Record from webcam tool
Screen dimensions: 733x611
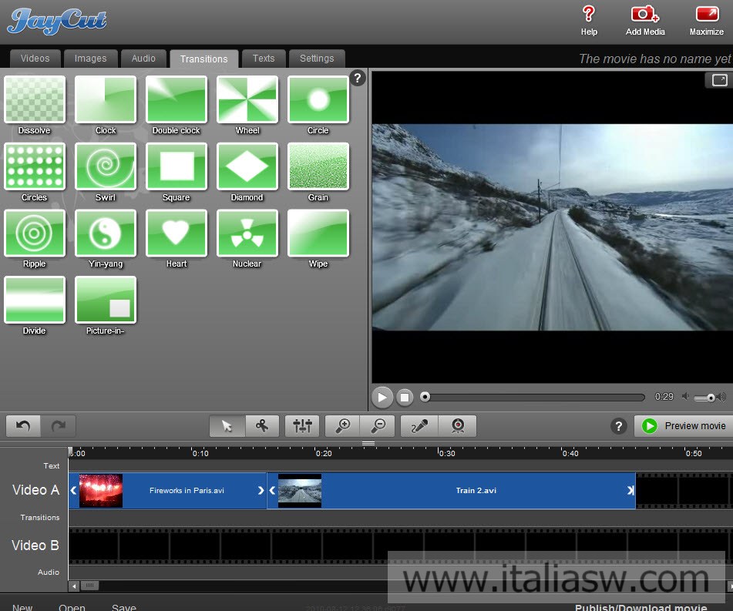(x=458, y=426)
